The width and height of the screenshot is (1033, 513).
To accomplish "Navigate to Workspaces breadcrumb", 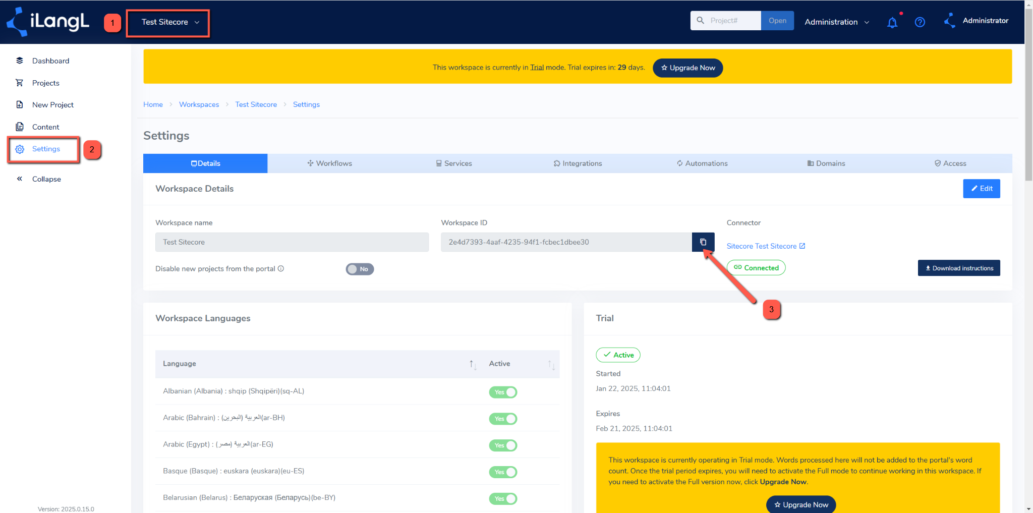I will (x=199, y=104).
